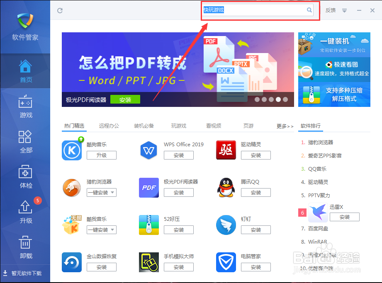Select the 软件排行 ranking tab

point(311,126)
